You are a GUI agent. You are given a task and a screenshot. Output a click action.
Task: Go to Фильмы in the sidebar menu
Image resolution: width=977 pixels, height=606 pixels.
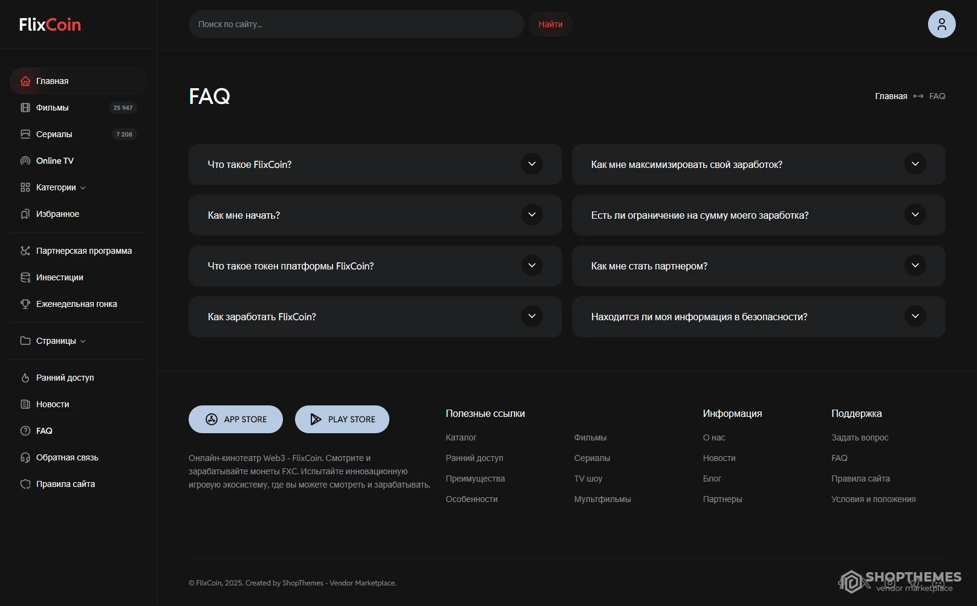(53, 108)
